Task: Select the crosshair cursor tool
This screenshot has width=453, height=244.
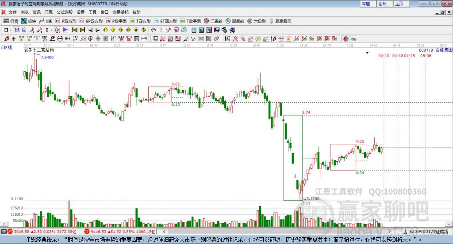Action: 161,30
